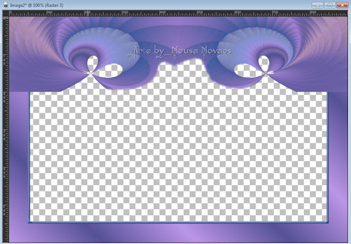The image size is (351, 244).
Task: Click the purple bottom border of the frame
Action: tap(178, 232)
